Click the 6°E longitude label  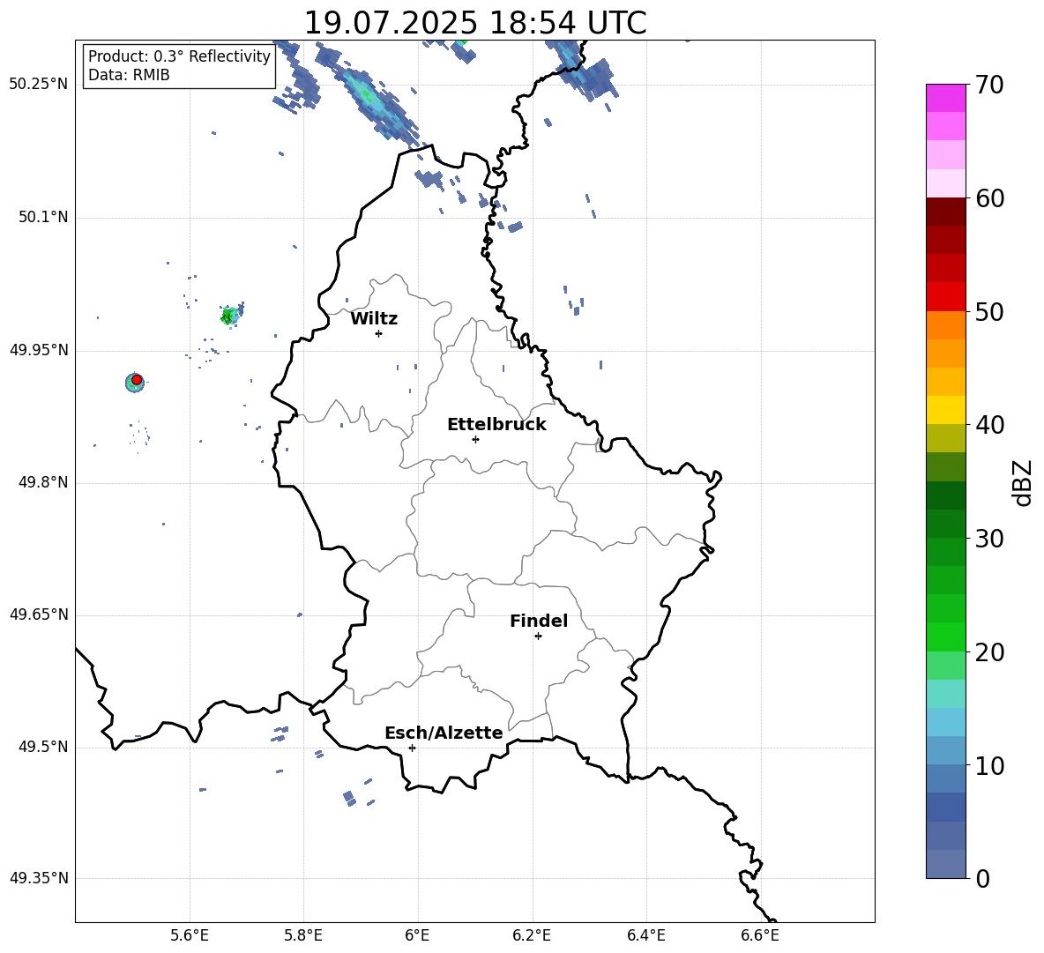point(417,935)
